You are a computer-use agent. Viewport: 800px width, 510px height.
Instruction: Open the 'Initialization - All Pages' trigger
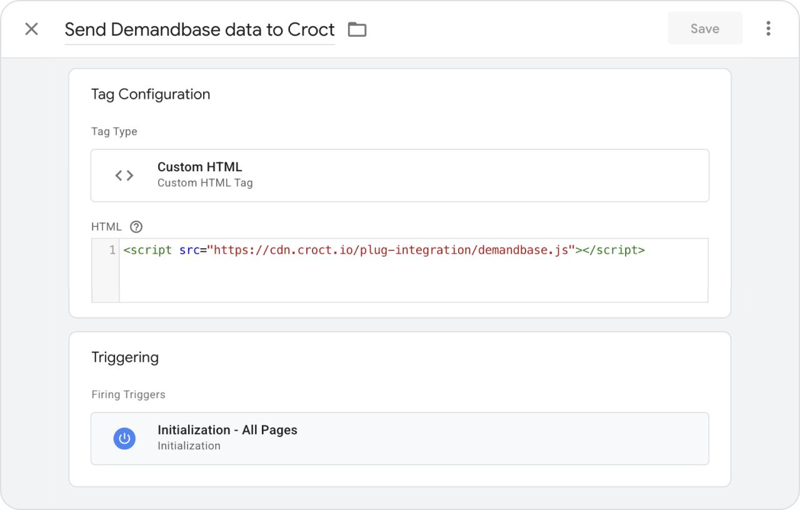click(x=400, y=438)
